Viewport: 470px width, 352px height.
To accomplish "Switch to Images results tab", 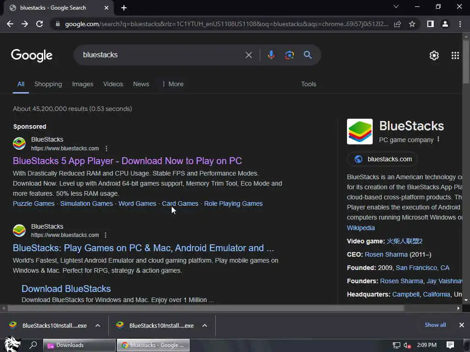I will pos(83,84).
